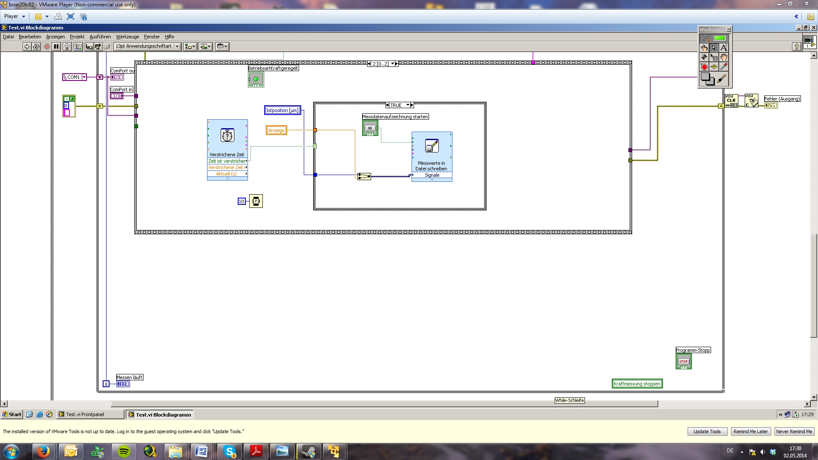818x460 pixels.
Task: Click the Update Tools button
Action: [x=707, y=431]
